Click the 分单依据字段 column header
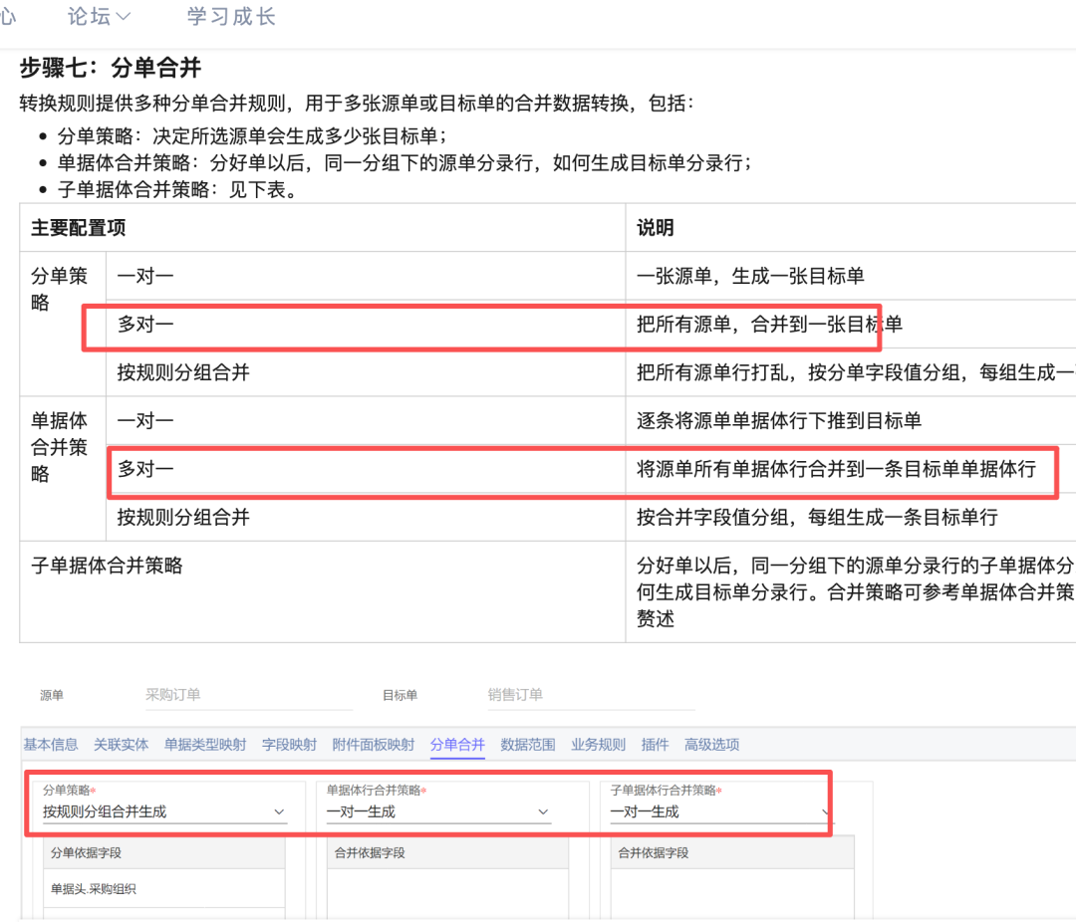Viewport: 1076px width, 922px height. click(x=164, y=852)
